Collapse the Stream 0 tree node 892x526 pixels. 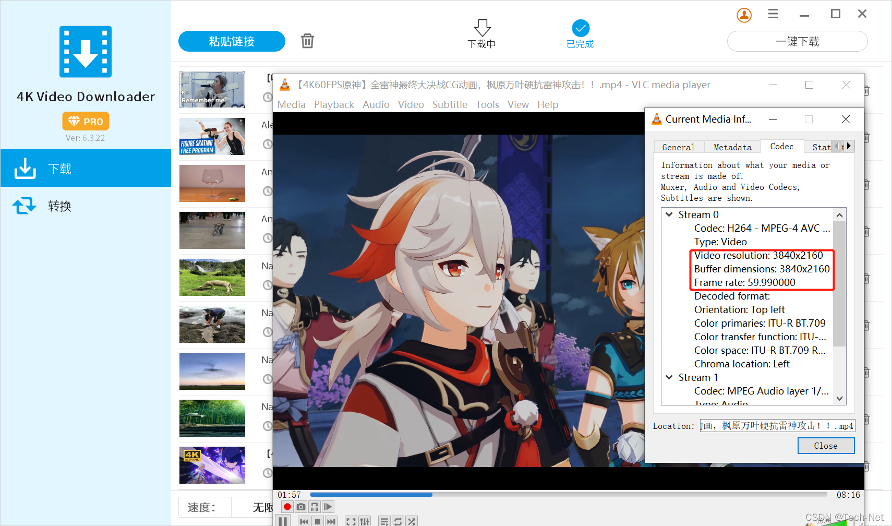pos(669,214)
